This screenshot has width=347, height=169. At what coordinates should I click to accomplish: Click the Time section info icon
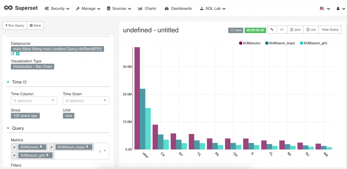pyautogui.click(x=25, y=82)
